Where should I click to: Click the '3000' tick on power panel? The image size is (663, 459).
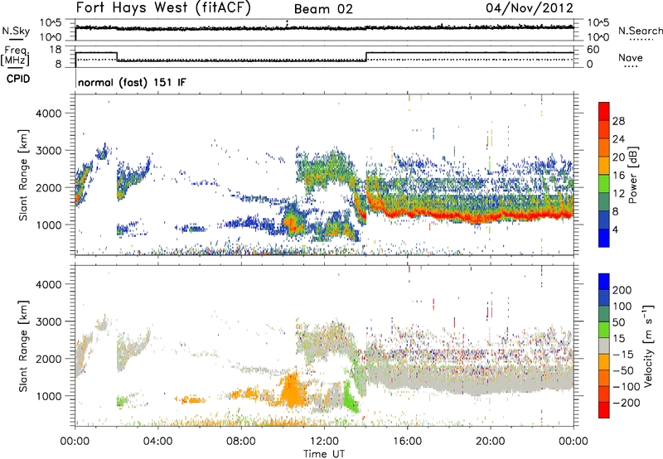49,151
